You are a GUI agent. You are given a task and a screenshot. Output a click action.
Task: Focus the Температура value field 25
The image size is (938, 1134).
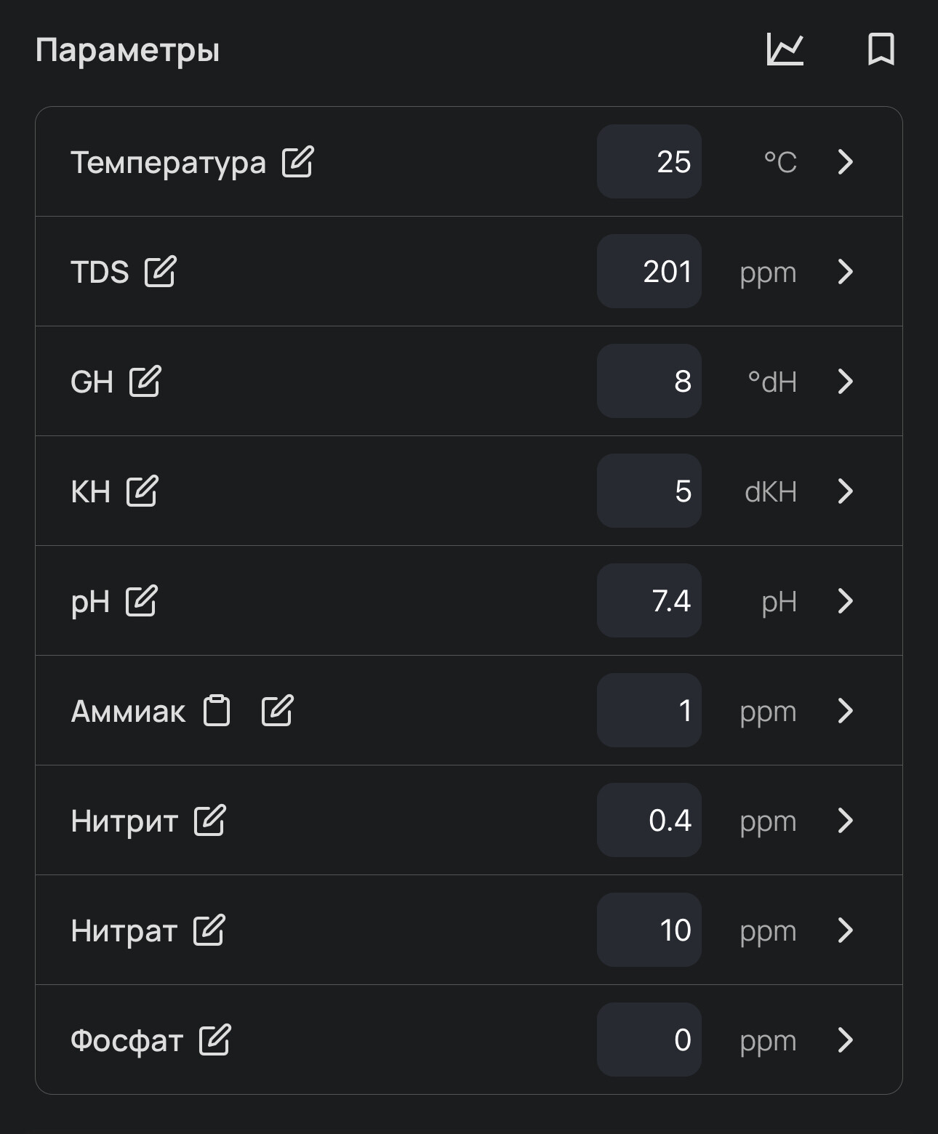[649, 161]
